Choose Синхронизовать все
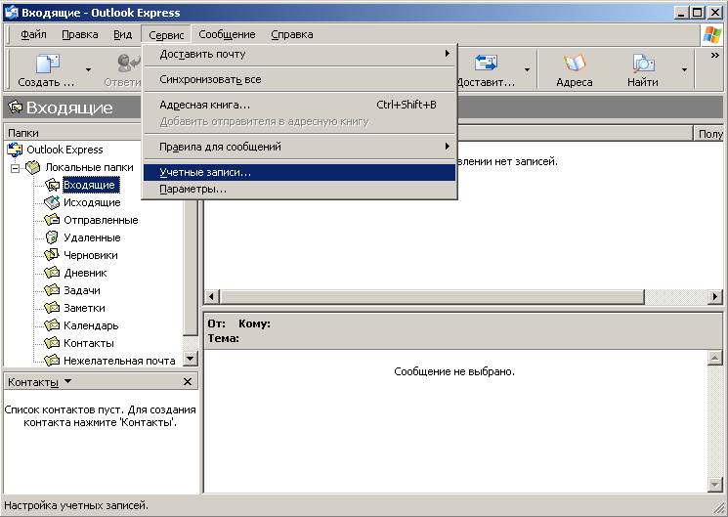 click(299, 79)
